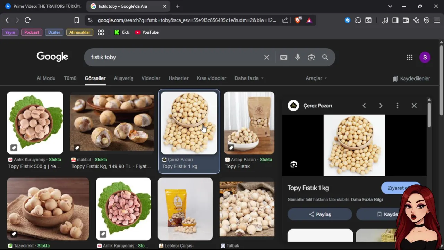Show previous image in preview panel
This screenshot has width=444, height=250.
364,106
